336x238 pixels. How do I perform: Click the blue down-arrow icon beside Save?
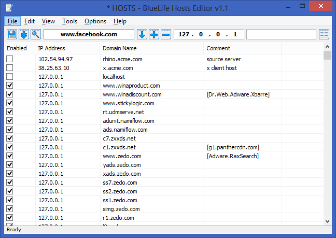[x=24, y=34]
